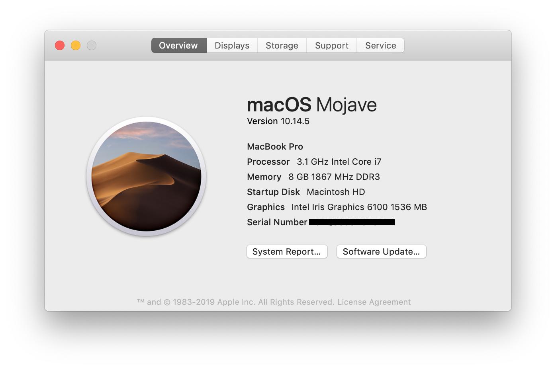Select the Service tab
Viewport: 556px width, 370px height.
point(381,45)
